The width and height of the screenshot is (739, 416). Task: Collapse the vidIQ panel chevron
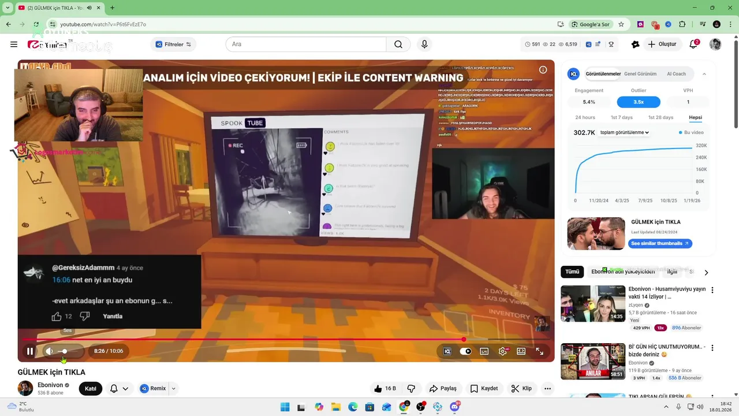point(704,74)
